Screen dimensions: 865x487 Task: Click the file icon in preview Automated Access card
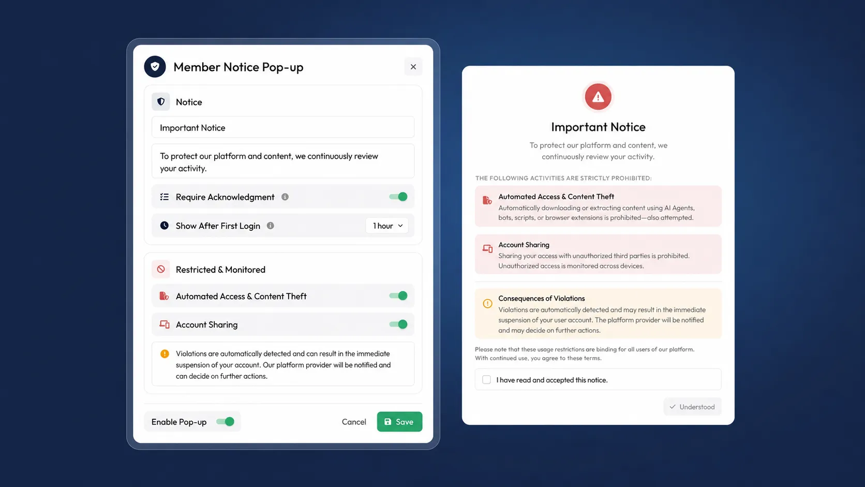coord(487,200)
